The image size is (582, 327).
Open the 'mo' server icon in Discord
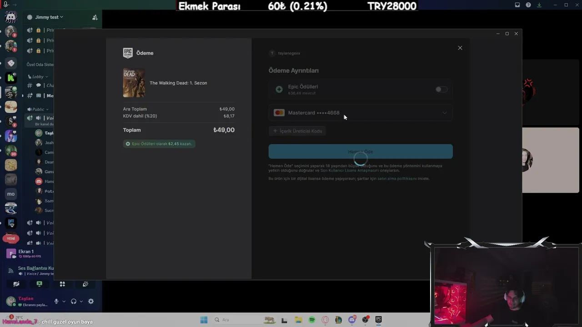coord(11,194)
